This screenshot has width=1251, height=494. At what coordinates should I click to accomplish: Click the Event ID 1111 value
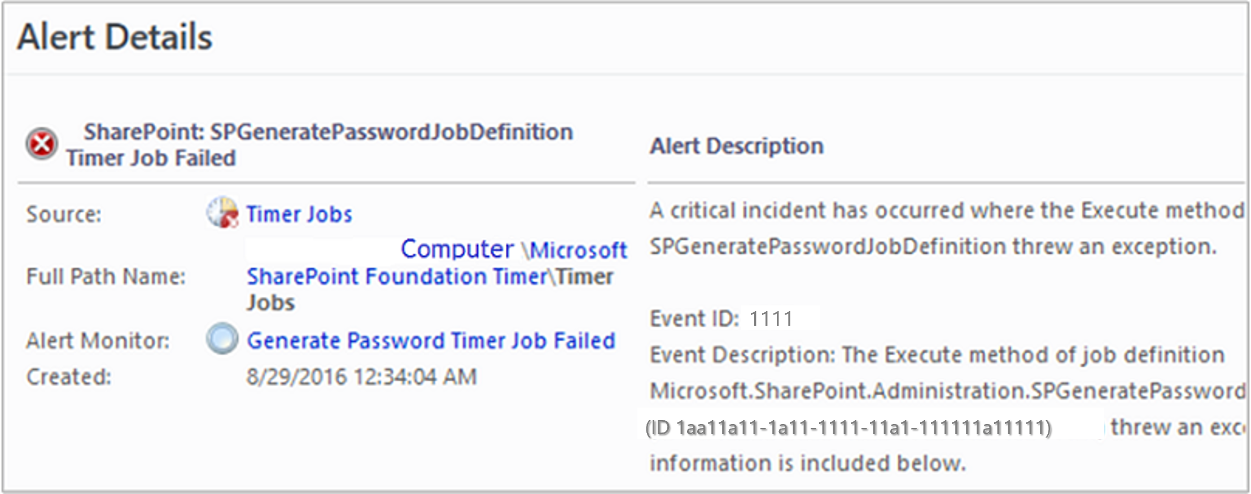[x=771, y=319]
